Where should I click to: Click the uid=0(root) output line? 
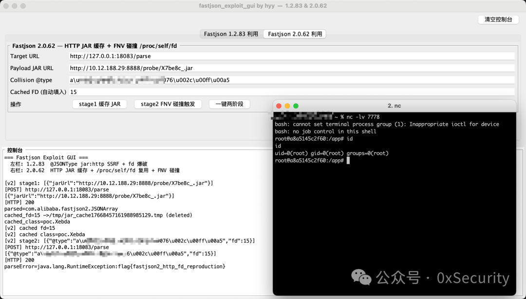tap(332, 153)
